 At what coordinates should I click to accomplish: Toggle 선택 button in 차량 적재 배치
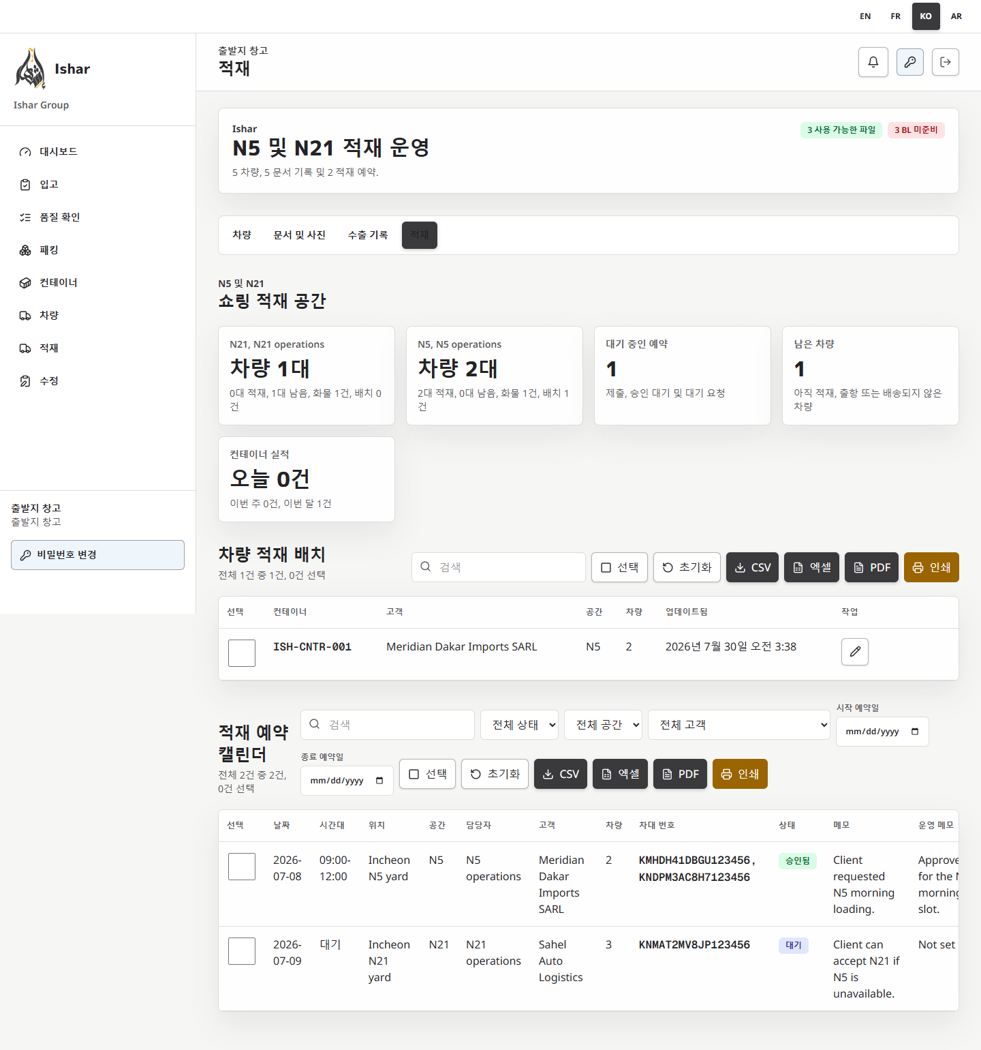619,567
